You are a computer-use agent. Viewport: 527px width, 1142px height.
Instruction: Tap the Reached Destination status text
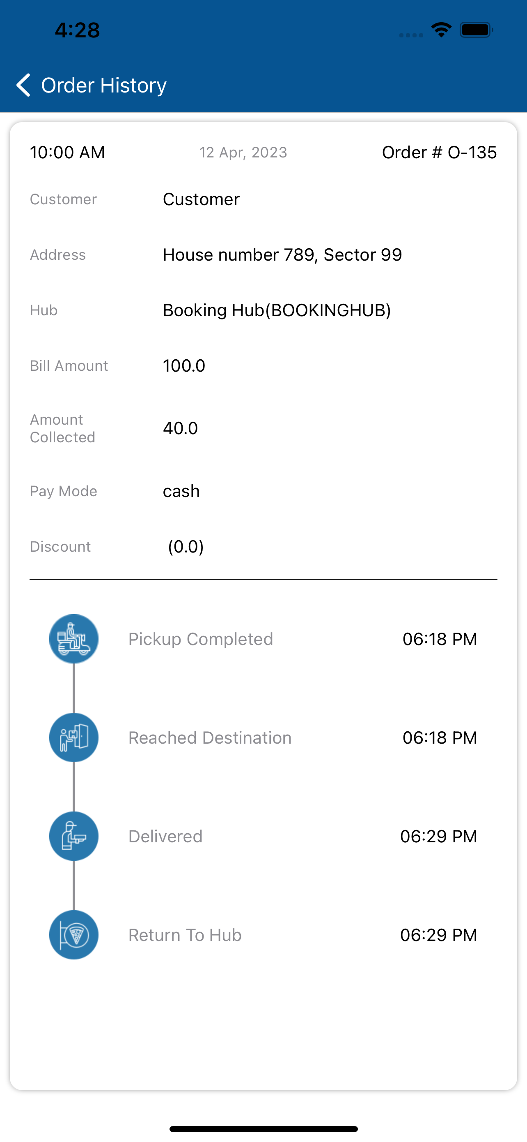pyautogui.click(x=210, y=737)
